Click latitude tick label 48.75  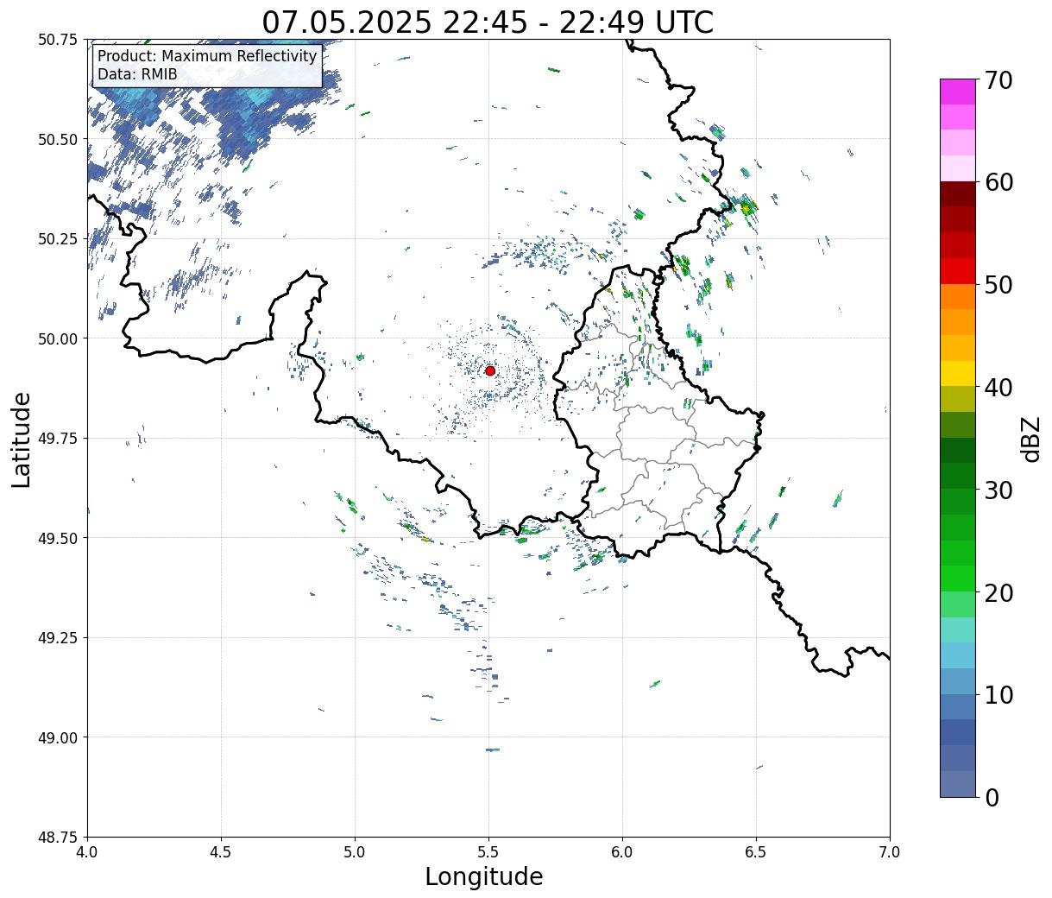click(58, 838)
